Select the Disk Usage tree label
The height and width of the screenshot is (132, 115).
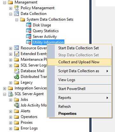pos(42,25)
